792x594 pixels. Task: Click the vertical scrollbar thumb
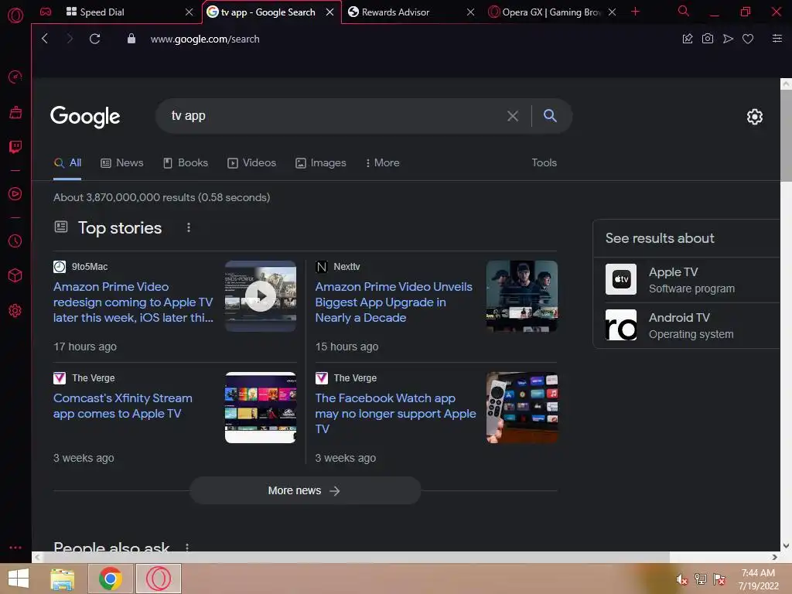coord(786,136)
